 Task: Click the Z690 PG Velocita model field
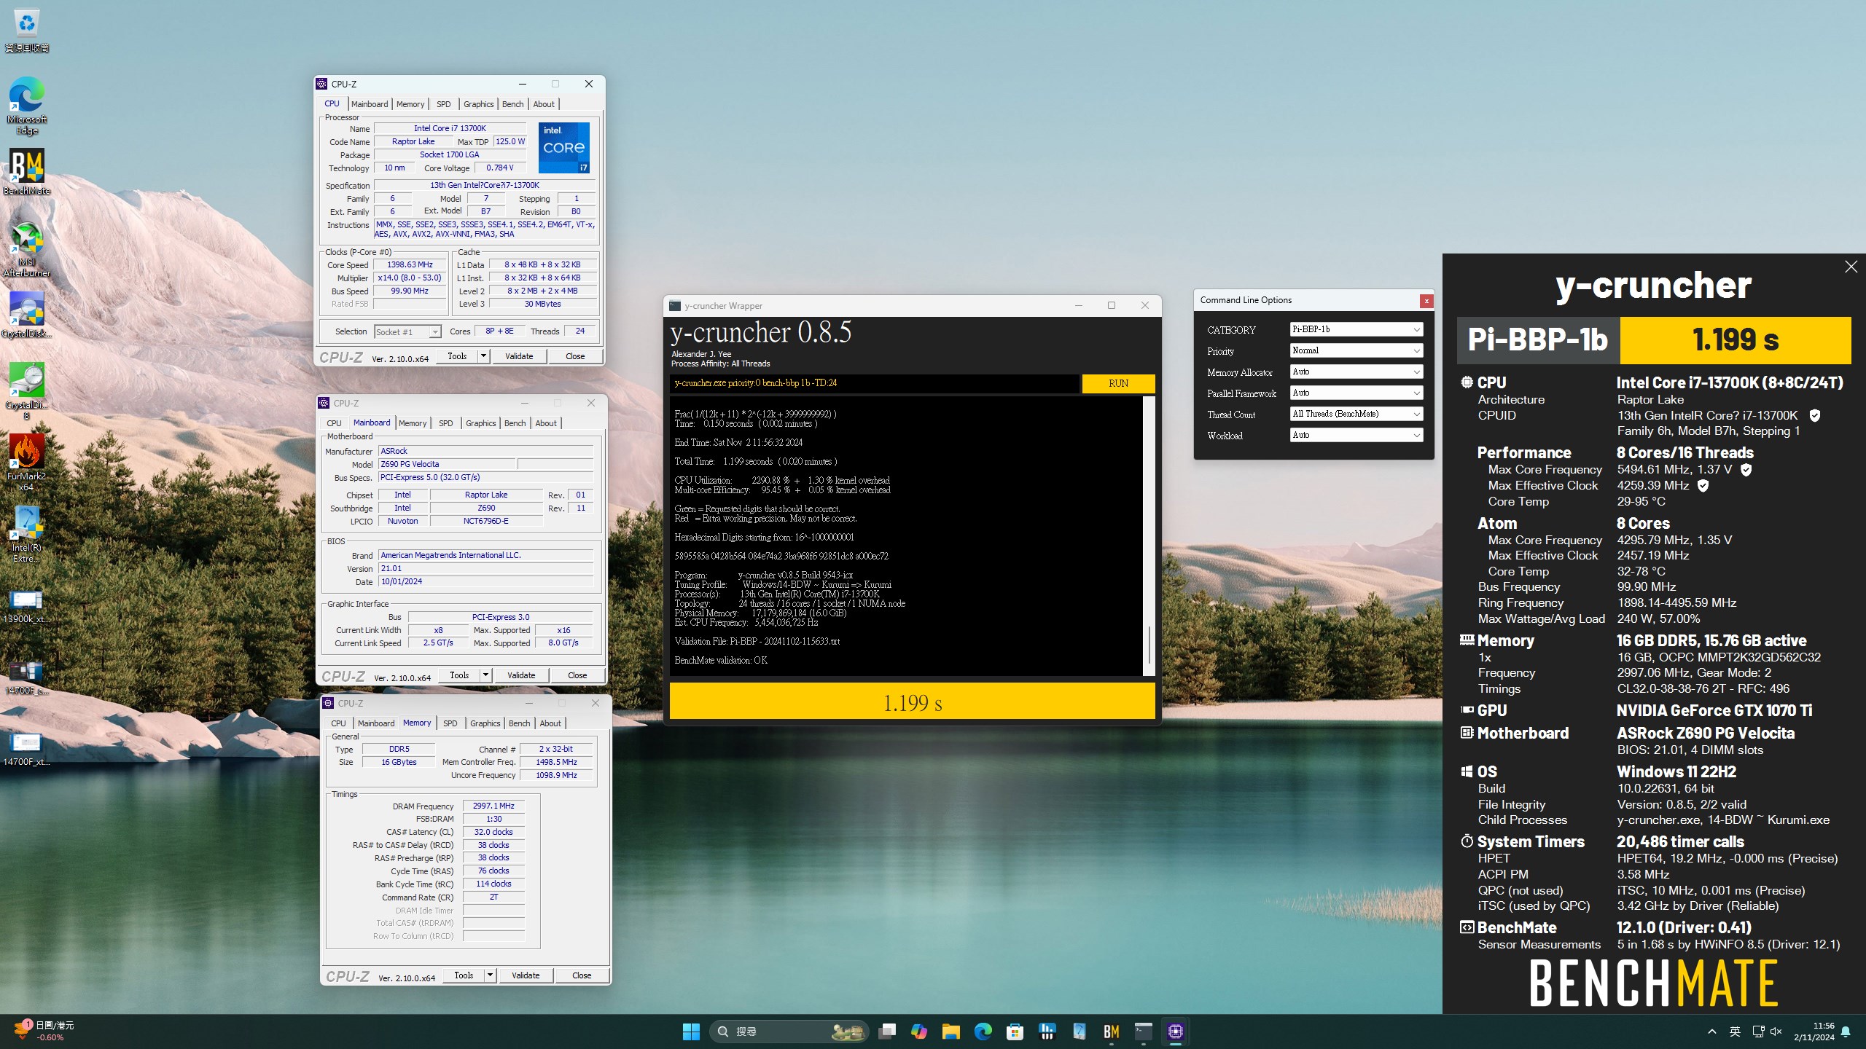(x=447, y=464)
